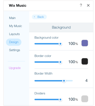Click the Upgrade link
Image resolution: width=95 pixels, height=106 pixels.
(15, 68)
